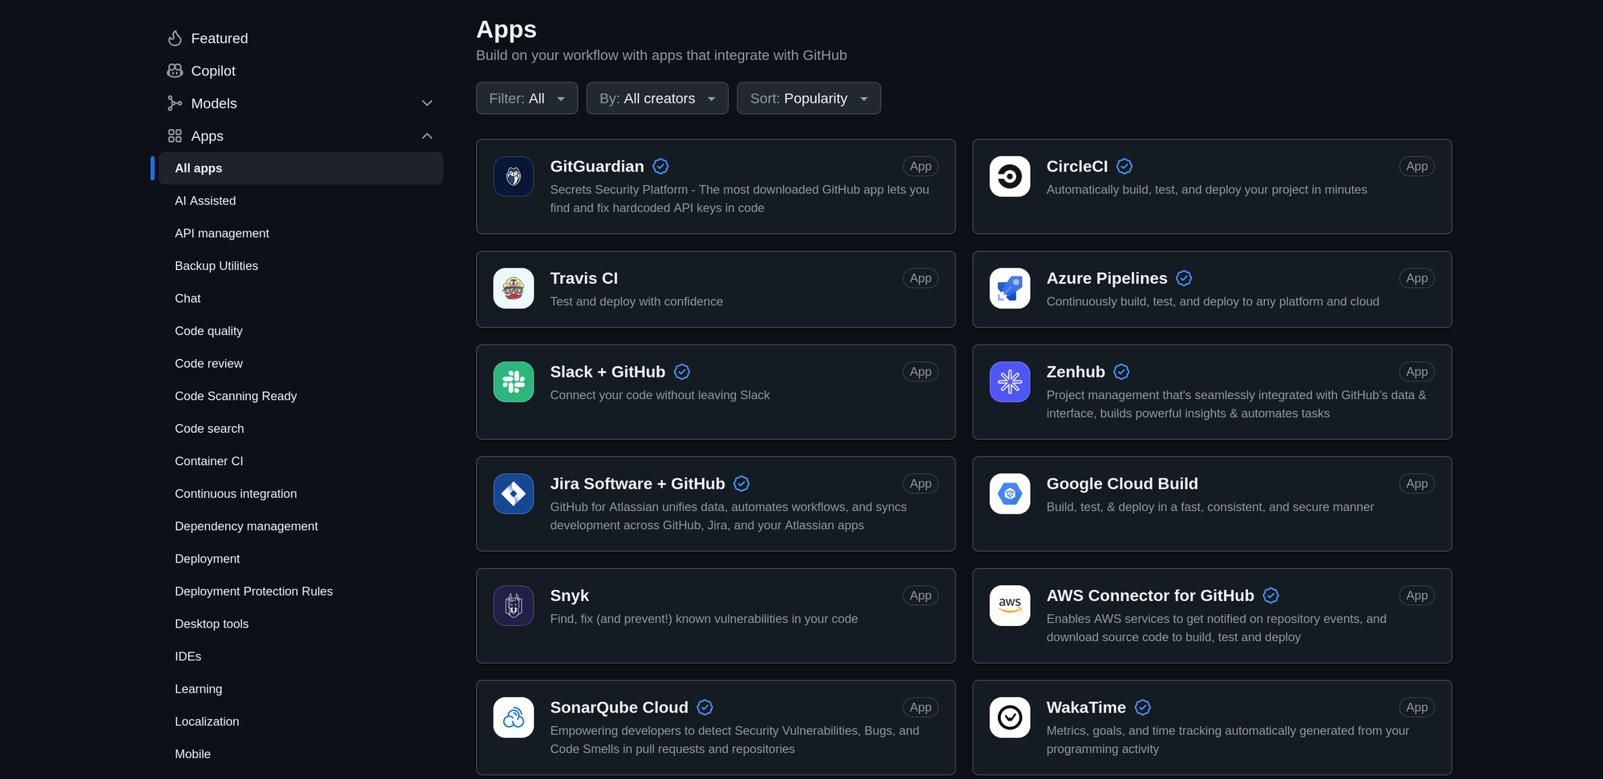Open the Google Cloud Build title link
The height and width of the screenshot is (779, 1603).
tap(1121, 484)
